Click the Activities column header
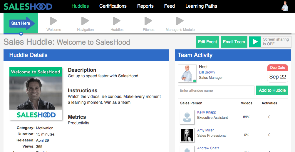The image size is (295, 152). point(269,103)
